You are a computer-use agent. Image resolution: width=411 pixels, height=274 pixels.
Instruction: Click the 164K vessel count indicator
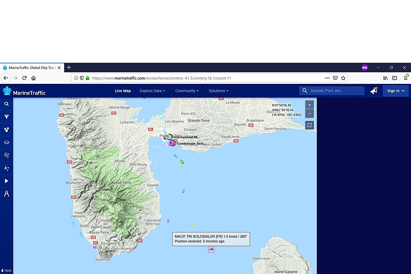[x=6, y=271]
